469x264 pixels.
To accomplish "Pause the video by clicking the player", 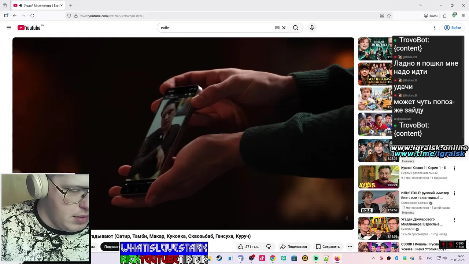I will pos(183,133).
